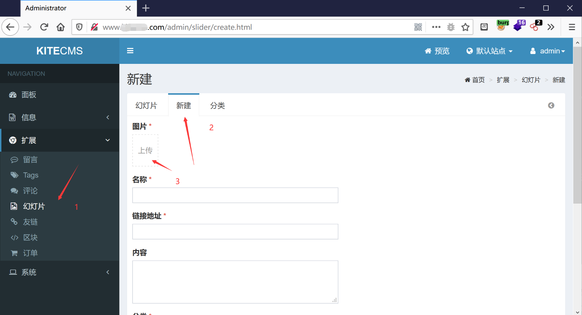This screenshot has width=582, height=315.
Task: Toggle the sidebar with hamburger icon
Action: click(130, 51)
